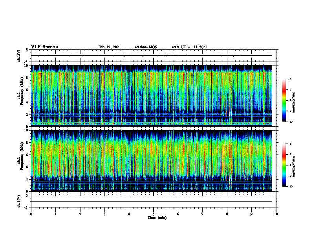Click the '-10' value on ch.2 colorbar
Viewport: 311px width, 240px height.
tap(290, 187)
